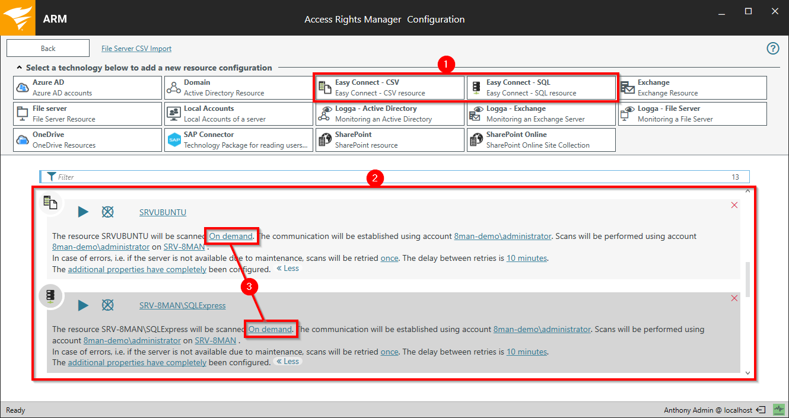The image size is (789, 418).
Task: Collapse the 'Select a technology' section
Action: tap(20, 68)
